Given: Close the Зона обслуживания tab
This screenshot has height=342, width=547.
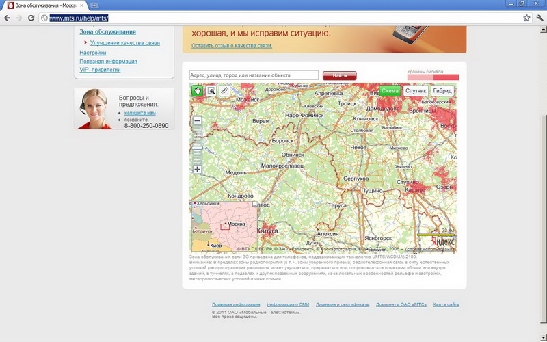Looking at the screenshot, I should coord(82,5).
